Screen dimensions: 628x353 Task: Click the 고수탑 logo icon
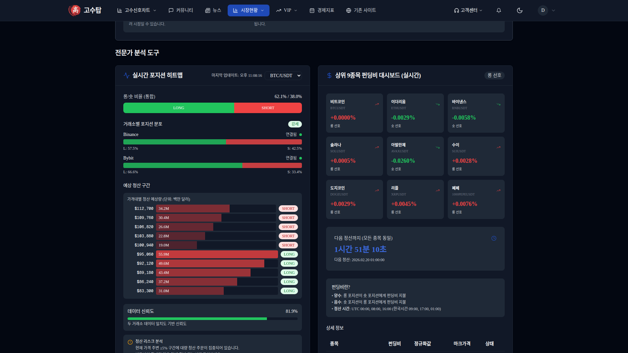pyautogui.click(x=75, y=10)
